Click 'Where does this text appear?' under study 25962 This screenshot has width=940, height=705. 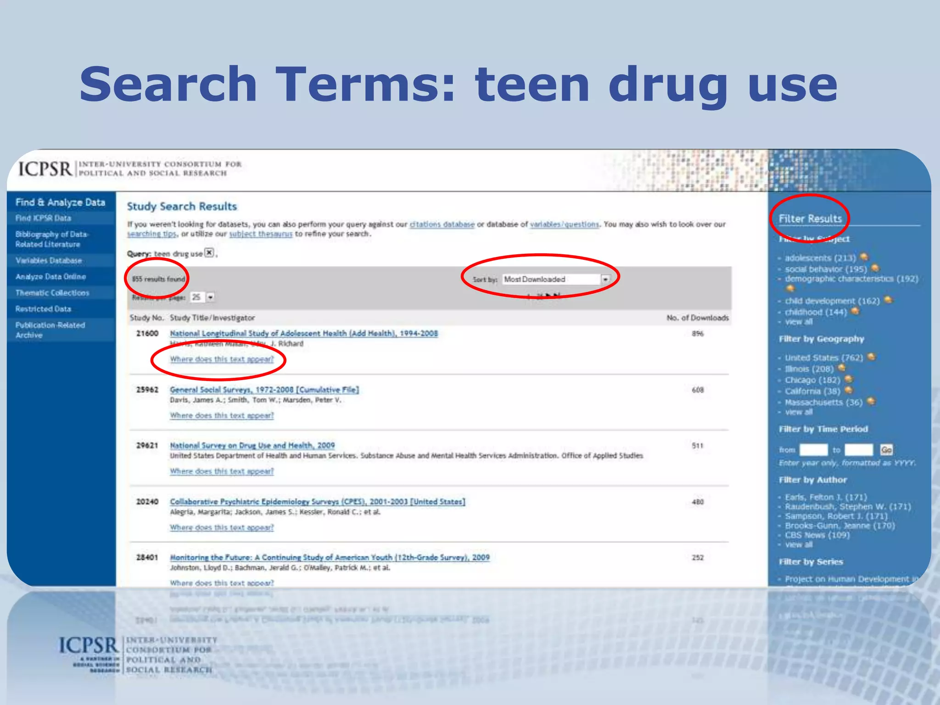pyautogui.click(x=222, y=415)
